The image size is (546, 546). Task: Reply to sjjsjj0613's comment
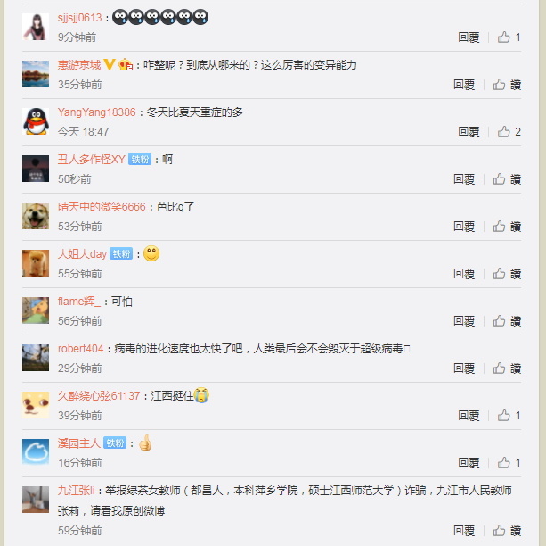(469, 37)
